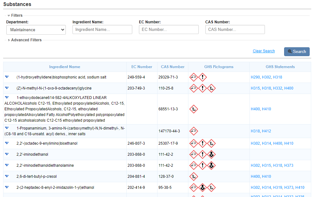Click health hazard pictogram in CAS 95-38-5 row
The image size is (315, 197).
pyautogui.click(x=203, y=188)
